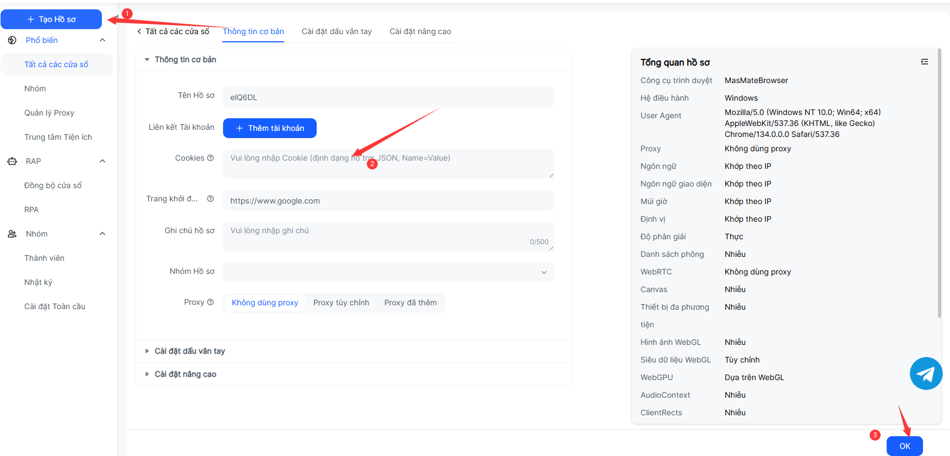950x456 pixels.
Task: Select the Proxy tùy chỉnh option
Action: pyautogui.click(x=341, y=303)
